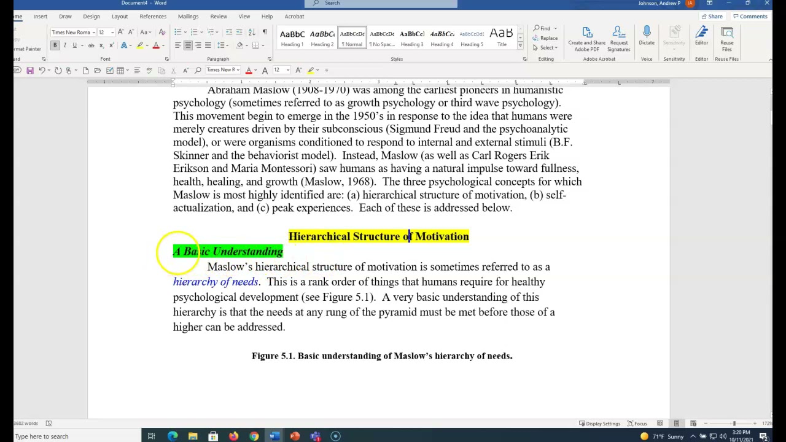Open quick toolbar font name dropdown
Screen dimensions: 786x442
238,70
